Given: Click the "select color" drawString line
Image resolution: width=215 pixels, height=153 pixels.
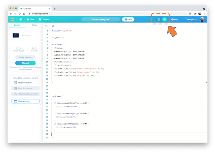Looking at the screenshot, I should pos(77,72).
